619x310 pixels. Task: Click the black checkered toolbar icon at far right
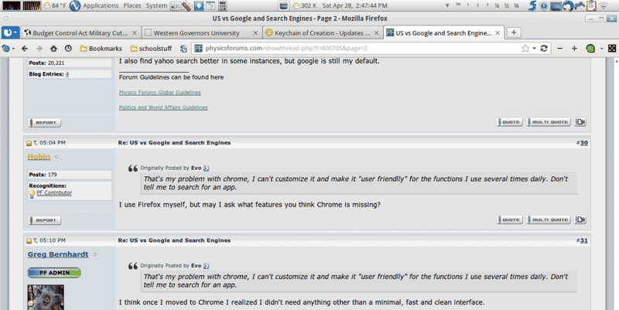coord(612,49)
